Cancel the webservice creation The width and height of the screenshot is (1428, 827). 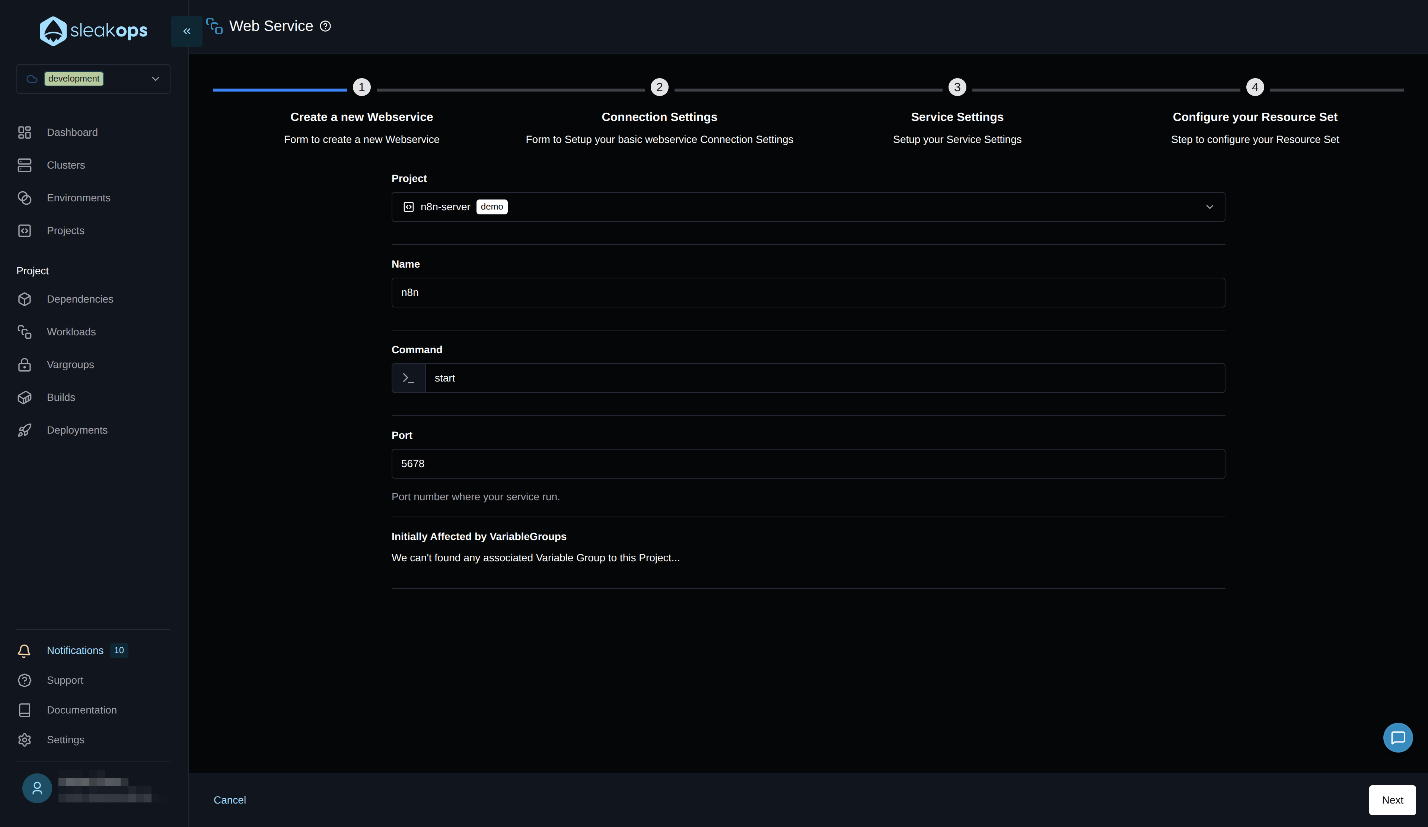(229, 800)
